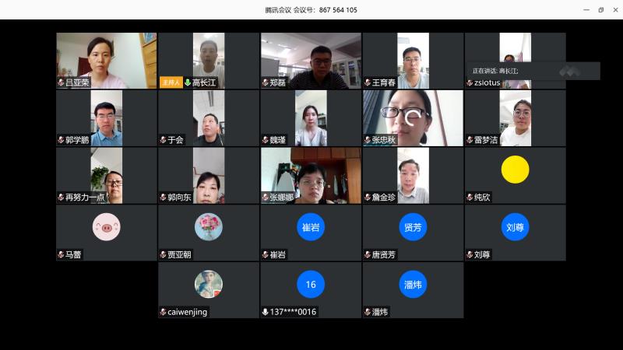This screenshot has width=623, height=350.
Task: Click the yellow circle avatar of 纯欣
Action: click(515, 170)
